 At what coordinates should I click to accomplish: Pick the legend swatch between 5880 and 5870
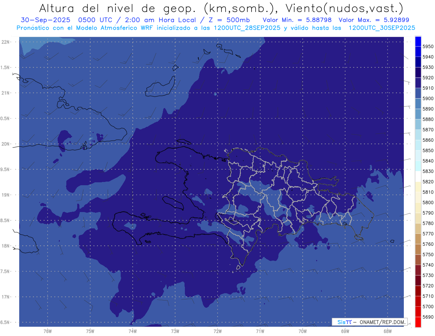(x=418, y=124)
